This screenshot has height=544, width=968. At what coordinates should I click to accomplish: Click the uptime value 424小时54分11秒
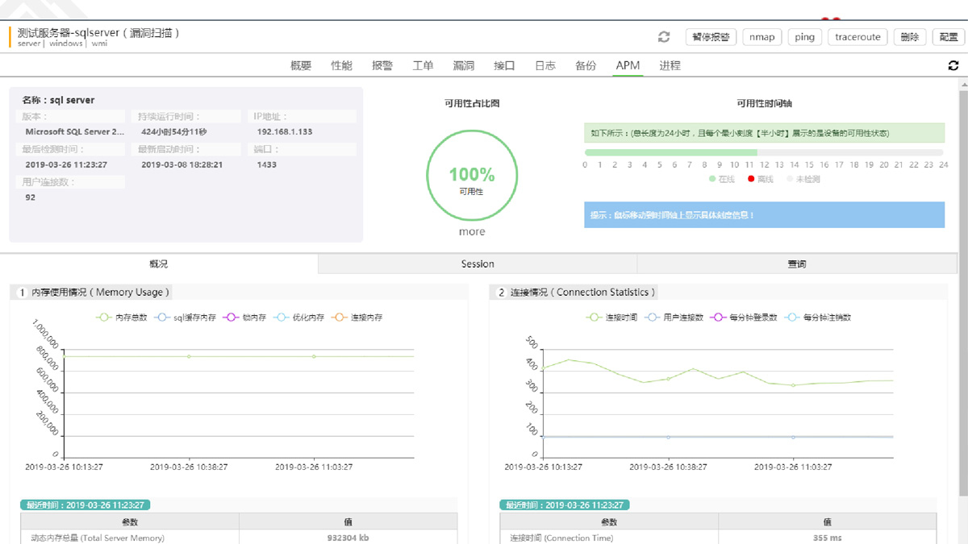tap(174, 131)
